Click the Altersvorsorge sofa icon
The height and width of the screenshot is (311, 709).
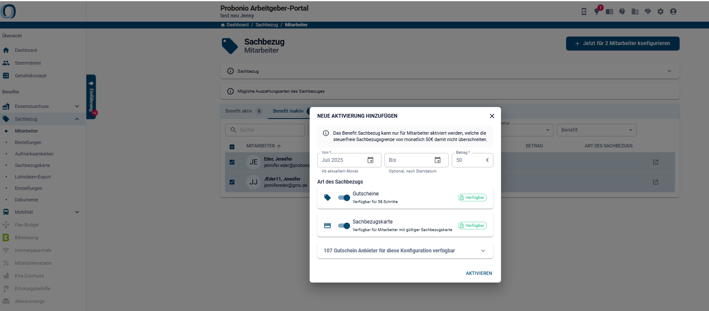tap(6, 301)
